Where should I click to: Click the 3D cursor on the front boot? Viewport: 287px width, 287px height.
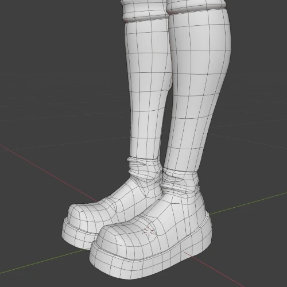[x=149, y=231]
